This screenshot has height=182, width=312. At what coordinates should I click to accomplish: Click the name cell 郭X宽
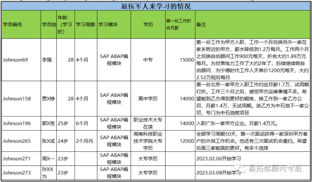coord(49,123)
